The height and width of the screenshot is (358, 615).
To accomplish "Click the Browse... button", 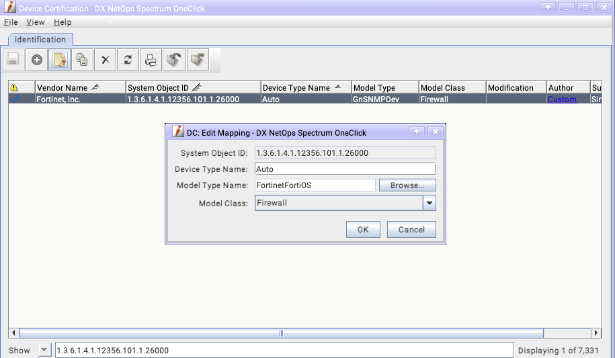I will tap(407, 185).
